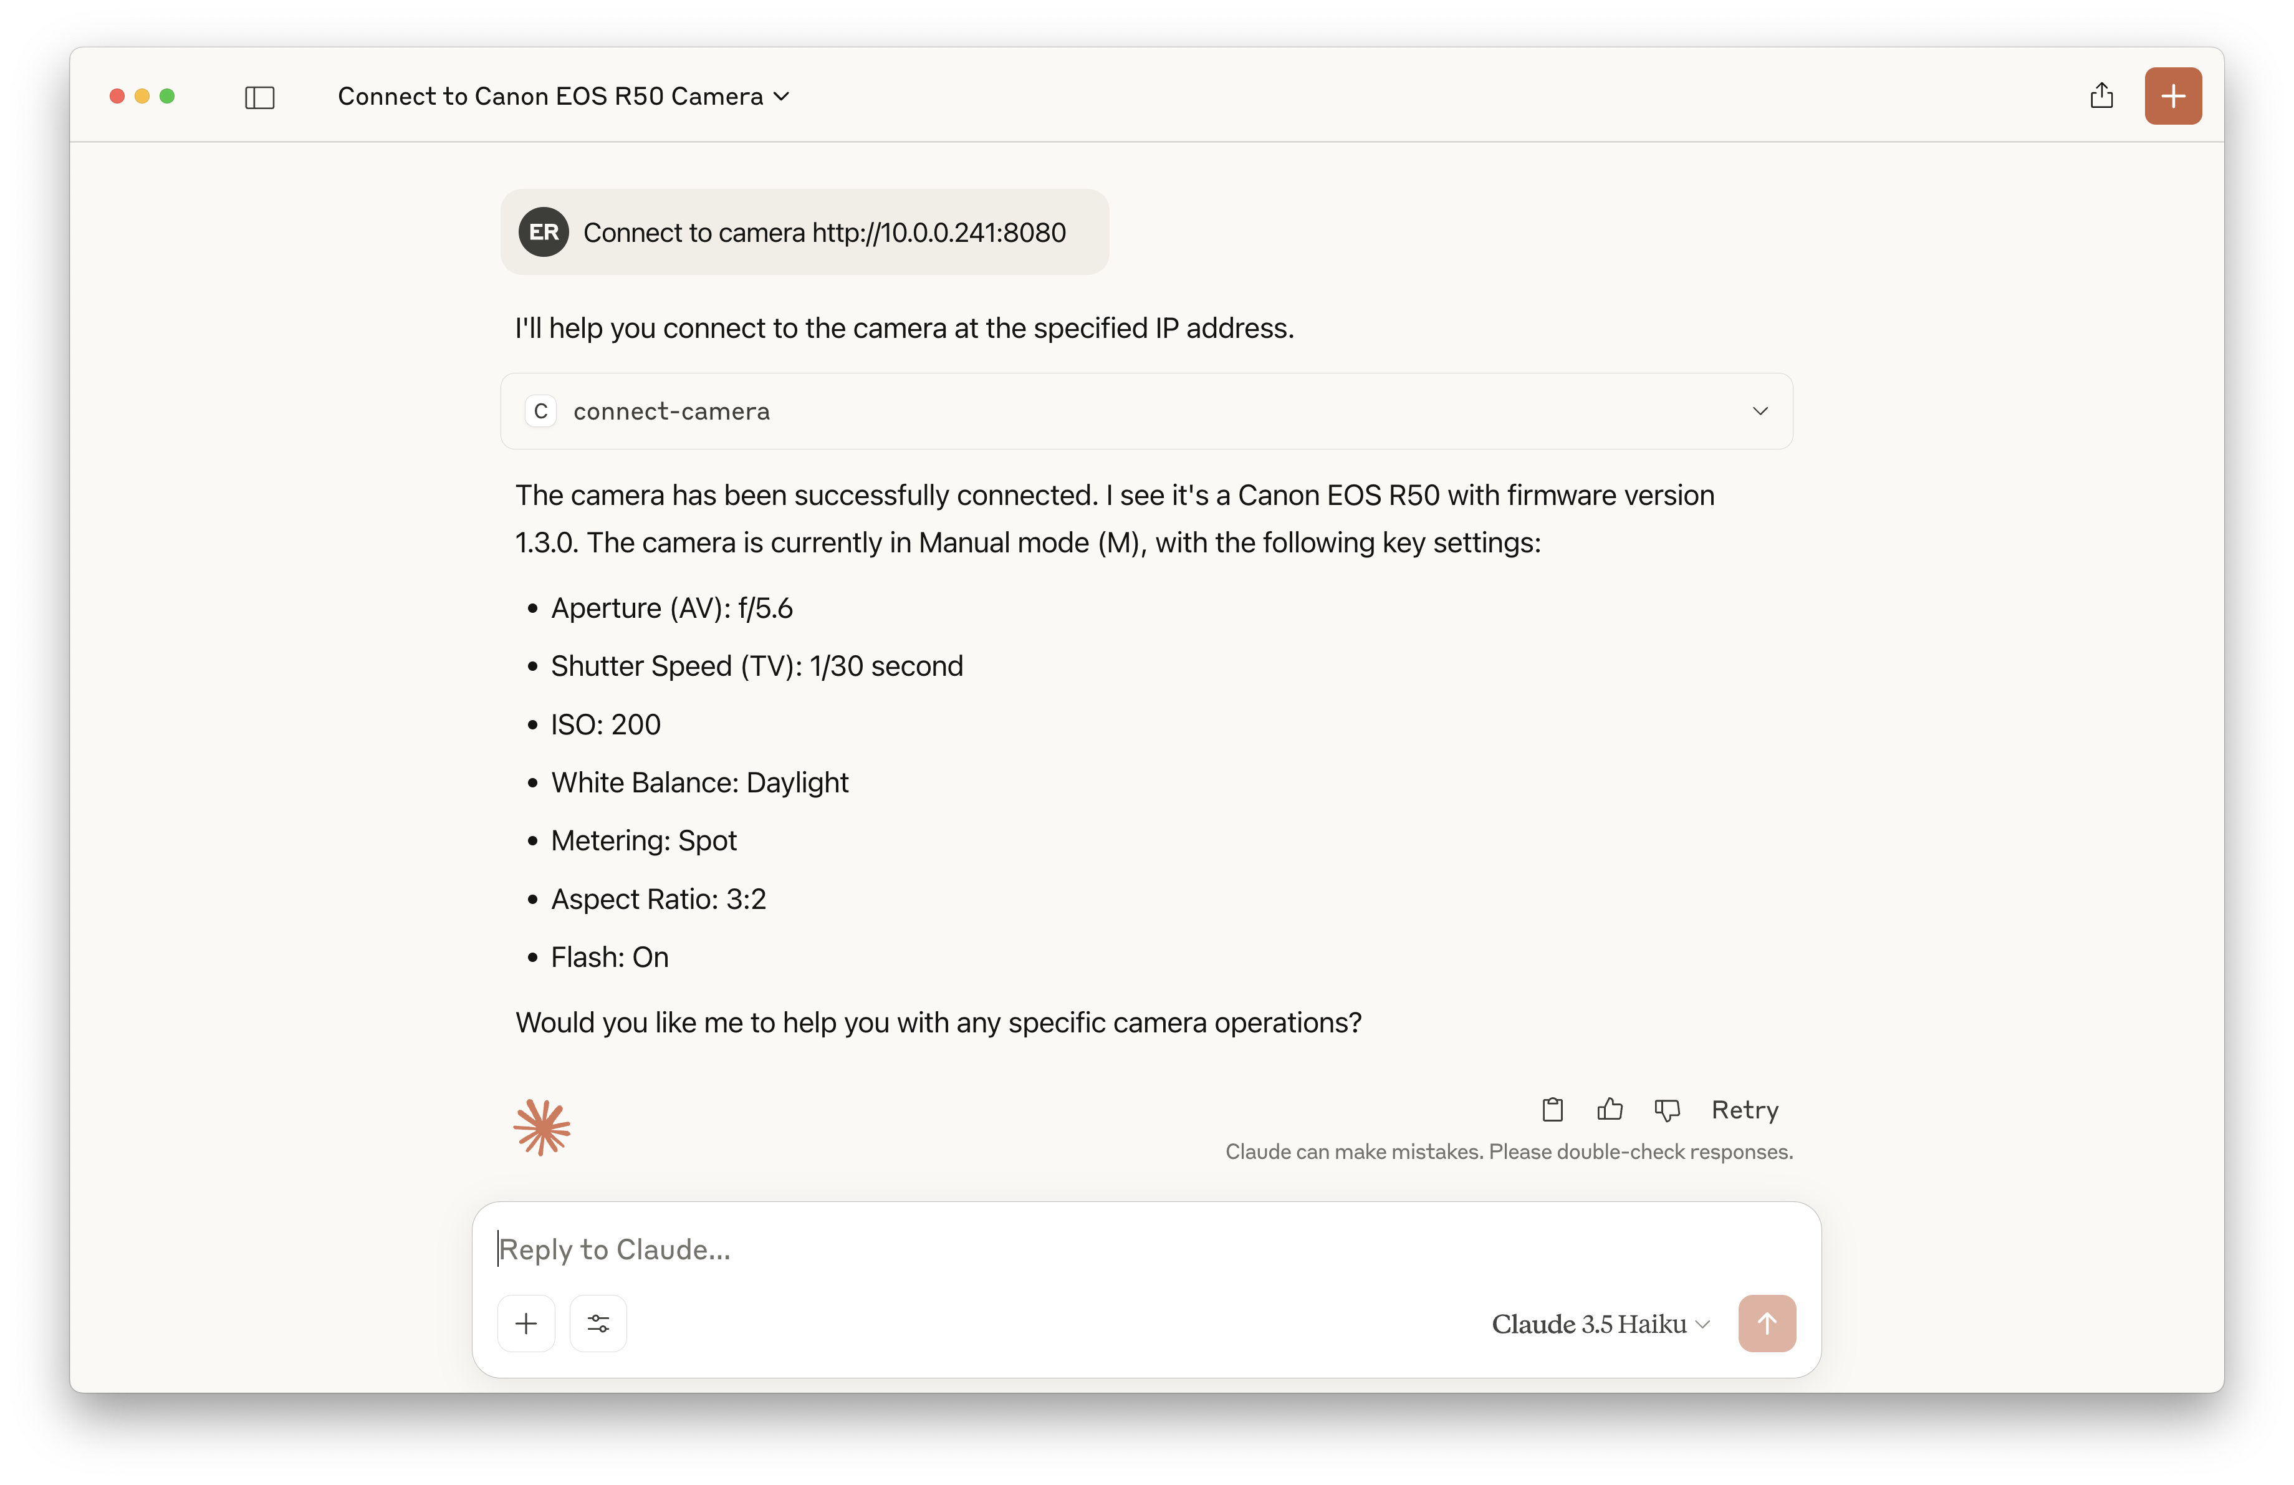The image size is (2294, 1485).
Task: Click the Connect to Canon EOS R50 Camera title
Action: 549,95
